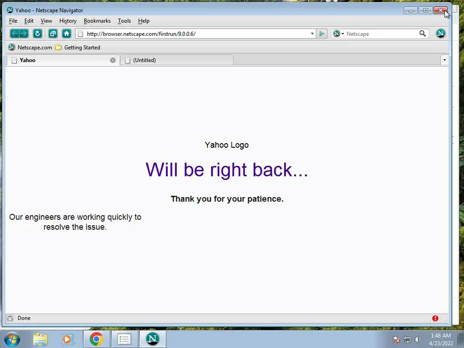Close the Netscape Navigator window
The image size is (464, 348).
(x=440, y=10)
